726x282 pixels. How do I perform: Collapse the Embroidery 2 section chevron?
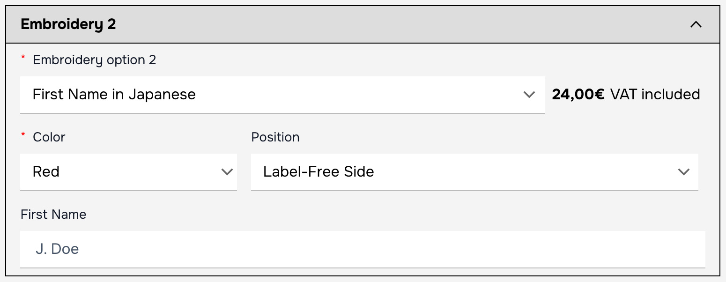tap(696, 24)
